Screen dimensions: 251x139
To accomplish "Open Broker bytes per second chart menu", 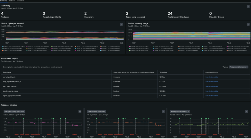I will click(121, 24).
